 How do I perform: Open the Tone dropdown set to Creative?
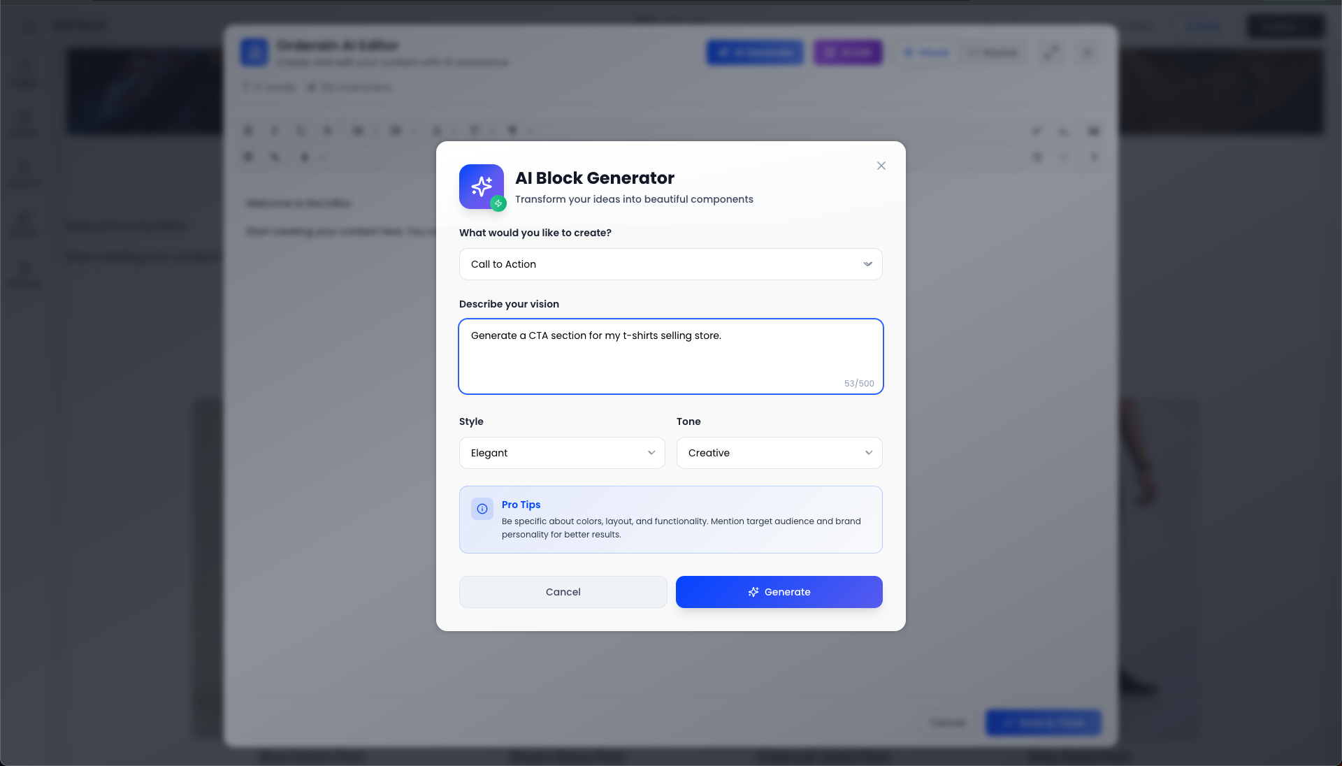point(779,453)
